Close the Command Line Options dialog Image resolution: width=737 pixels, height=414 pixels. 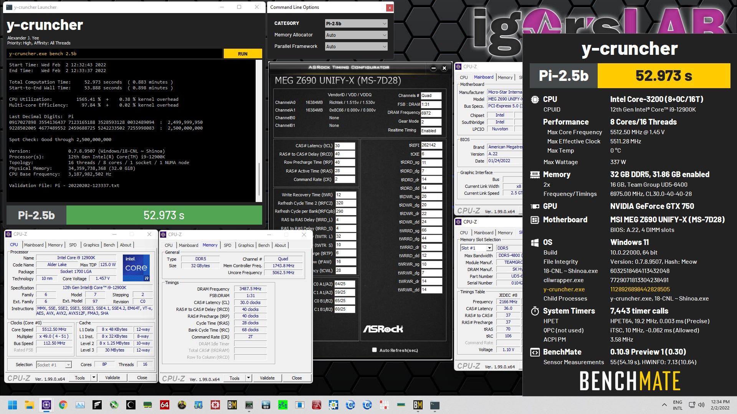390,7
